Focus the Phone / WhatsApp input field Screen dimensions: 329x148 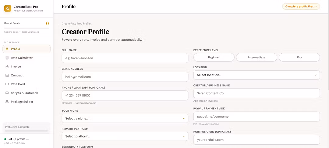[125, 96]
